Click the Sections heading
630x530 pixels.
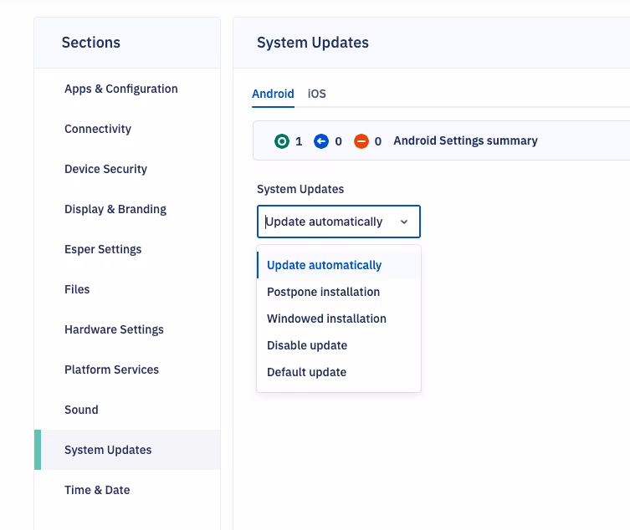coord(91,43)
